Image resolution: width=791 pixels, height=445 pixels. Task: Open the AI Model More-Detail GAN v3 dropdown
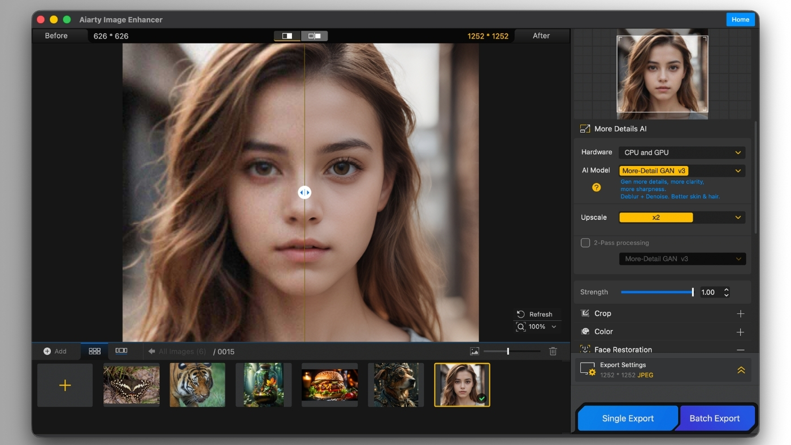point(682,171)
